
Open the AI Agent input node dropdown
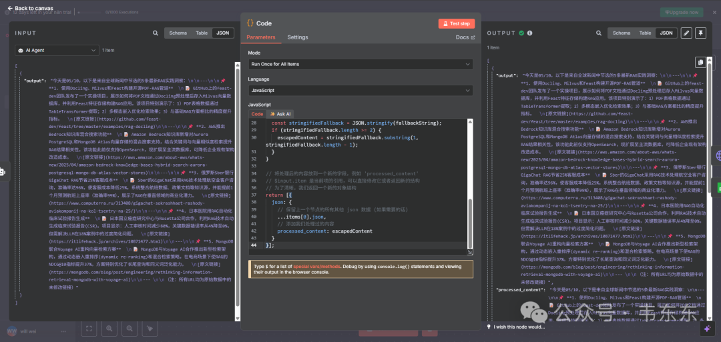point(57,50)
